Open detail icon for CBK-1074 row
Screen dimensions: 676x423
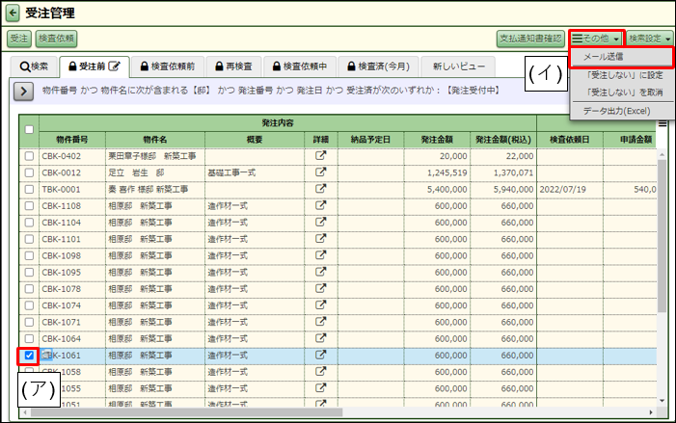[320, 305]
